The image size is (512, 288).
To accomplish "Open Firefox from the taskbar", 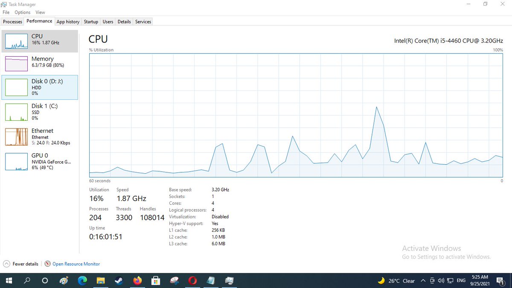I will [x=137, y=280].
